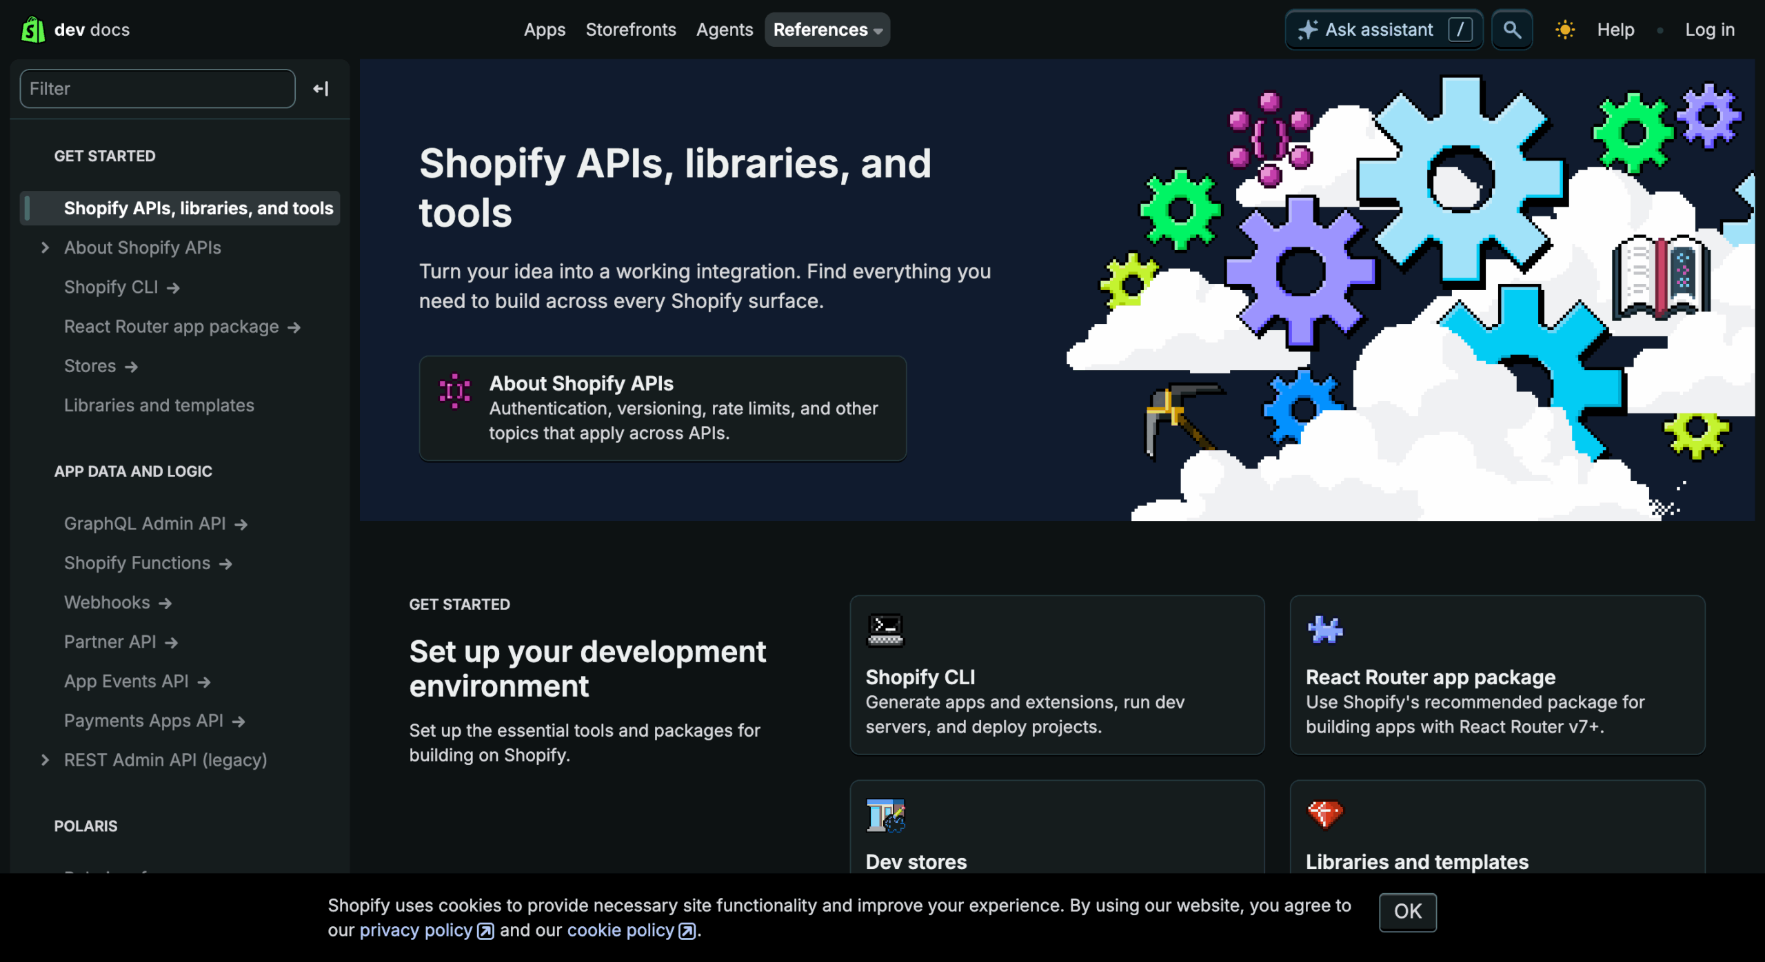Click the POLARIS sidebar heading

[85, 826]
